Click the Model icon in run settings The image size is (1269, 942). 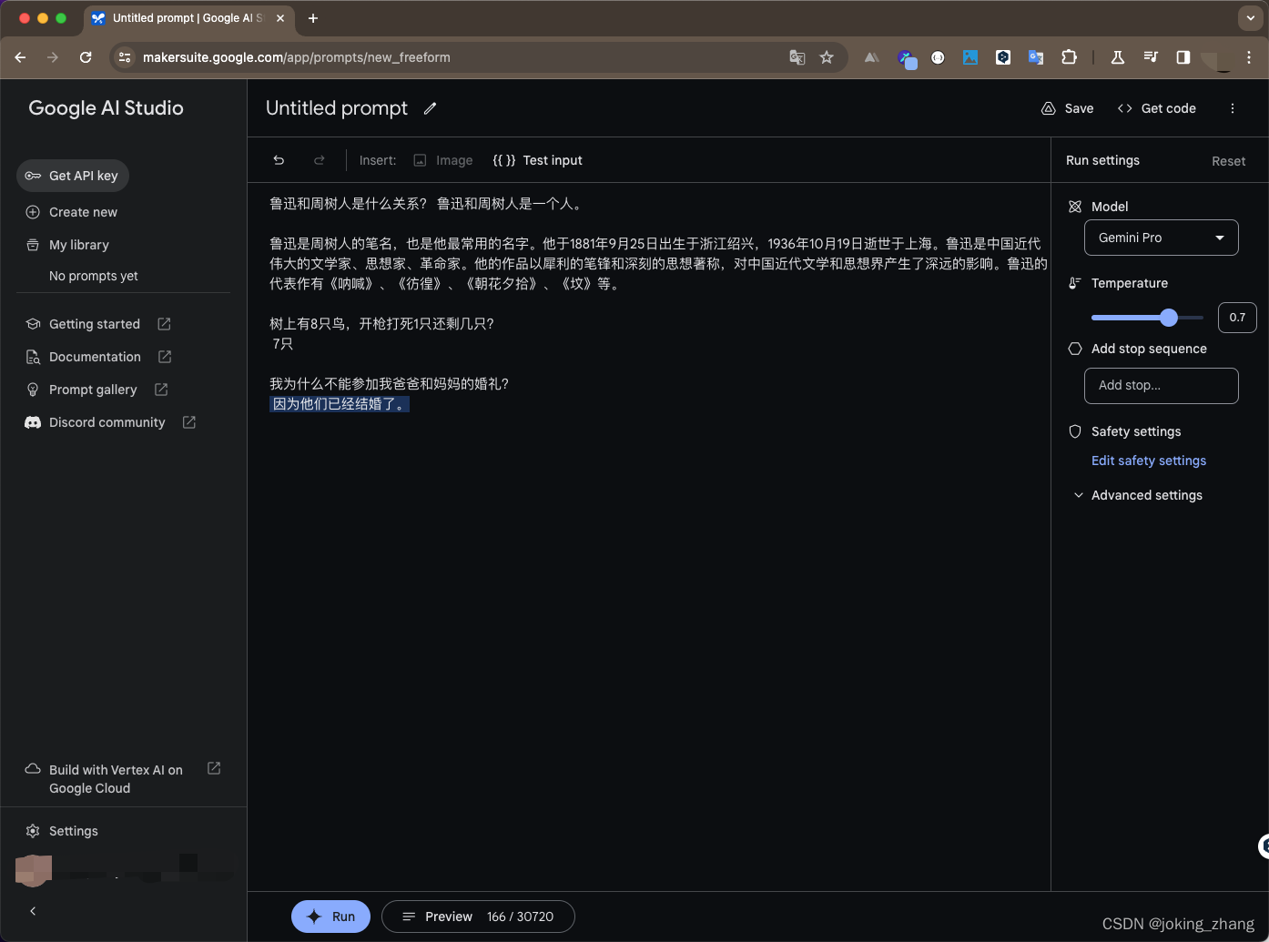point(1075,207)
